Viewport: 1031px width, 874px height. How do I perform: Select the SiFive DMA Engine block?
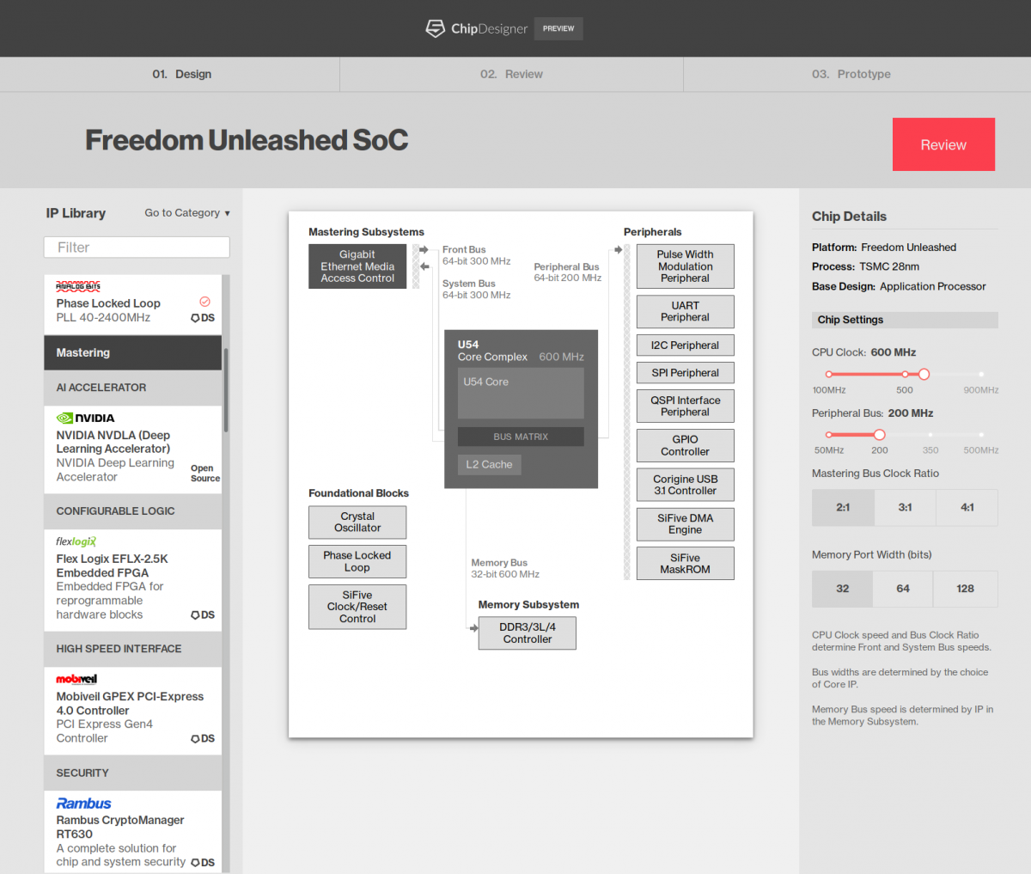point(686,524)
